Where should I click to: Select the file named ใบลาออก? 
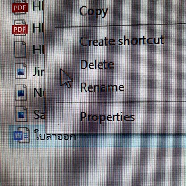click(x=55, y=136)
